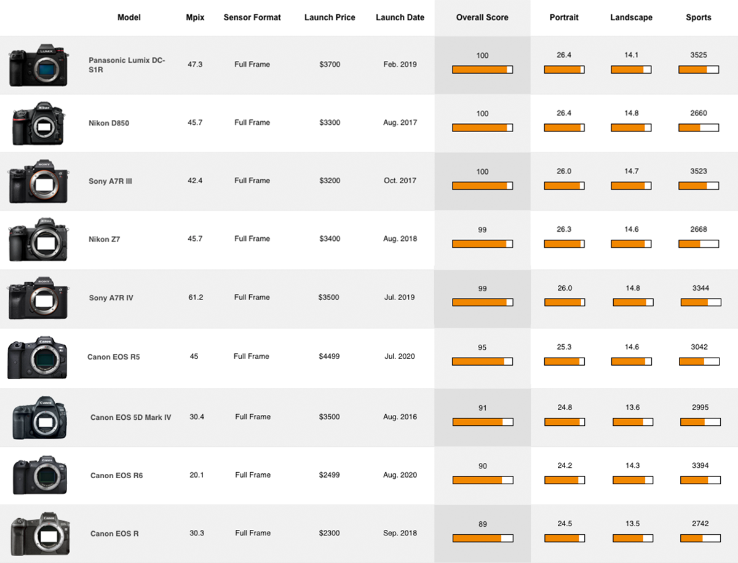The image size is (738, 563).
Task: Click the Sony A7R IV model name
Action: click(x=111, y=298)
